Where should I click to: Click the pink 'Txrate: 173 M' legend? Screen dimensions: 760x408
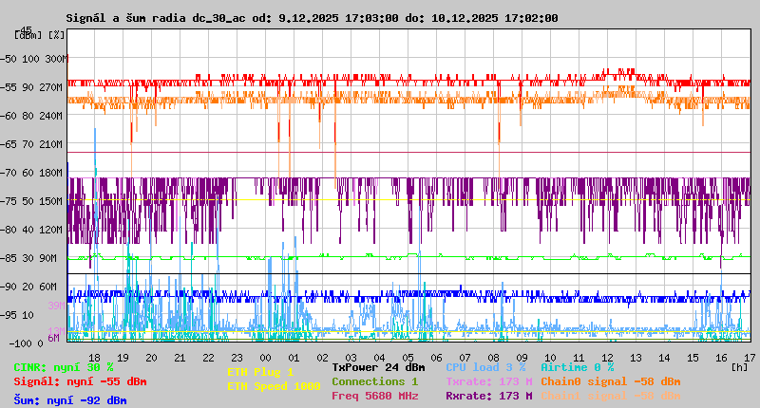pos(488,381)
